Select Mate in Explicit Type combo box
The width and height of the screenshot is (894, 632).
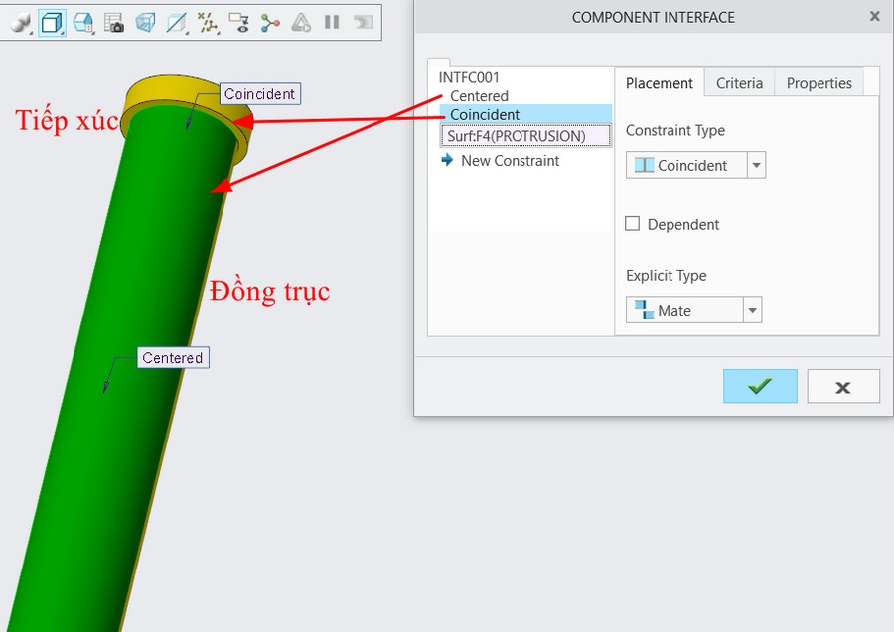click(x=694, y=310)
